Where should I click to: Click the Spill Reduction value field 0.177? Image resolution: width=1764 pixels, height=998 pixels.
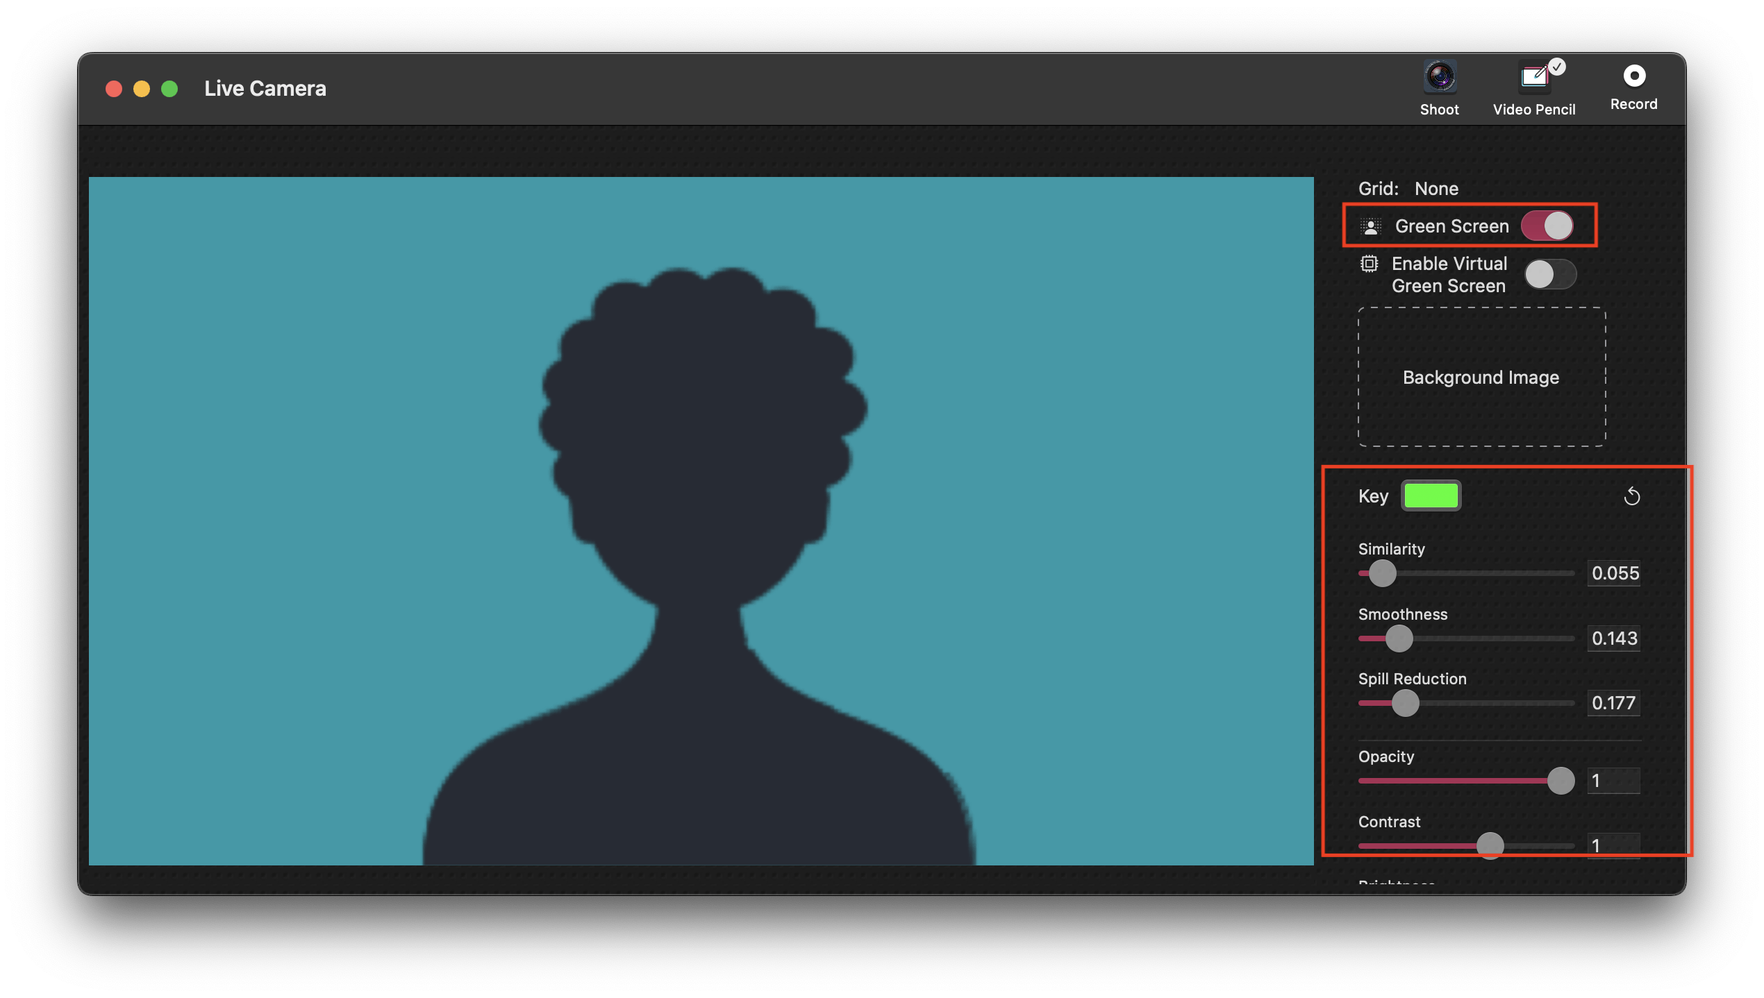(1614, 703)
